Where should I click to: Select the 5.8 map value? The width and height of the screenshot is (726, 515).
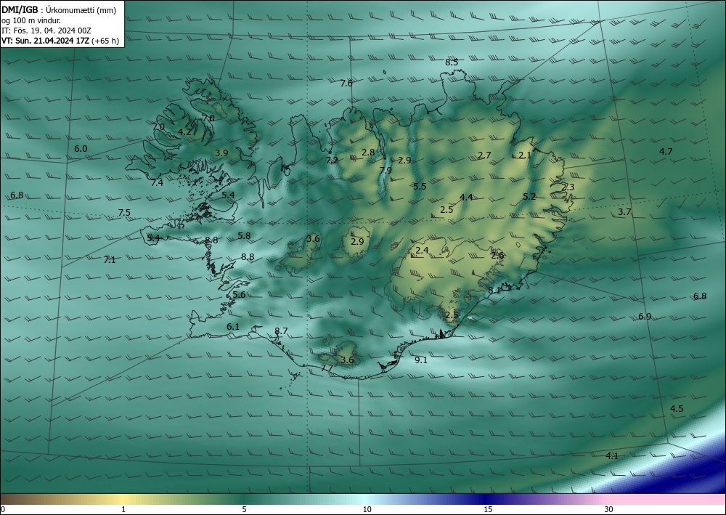coord(244,236)
